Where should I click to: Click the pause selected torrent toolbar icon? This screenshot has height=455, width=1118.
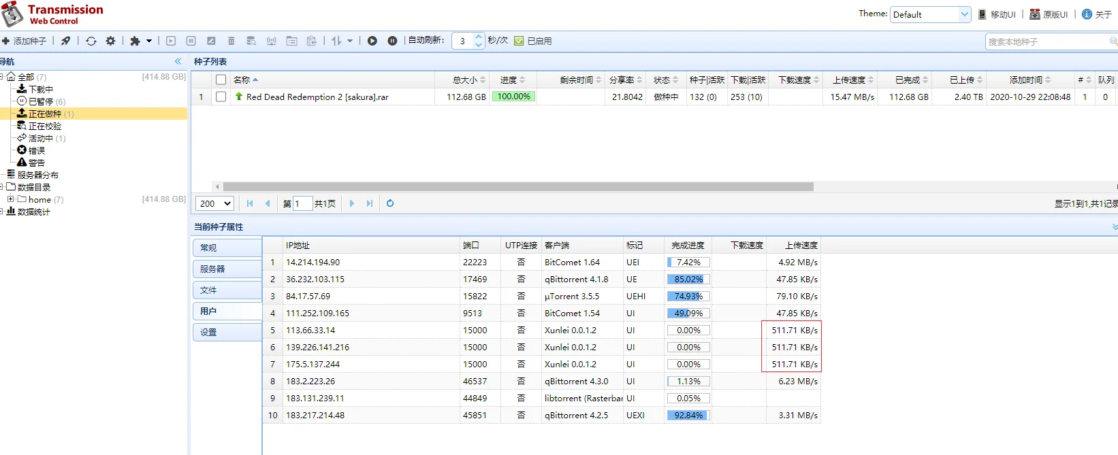click(191, 41)
